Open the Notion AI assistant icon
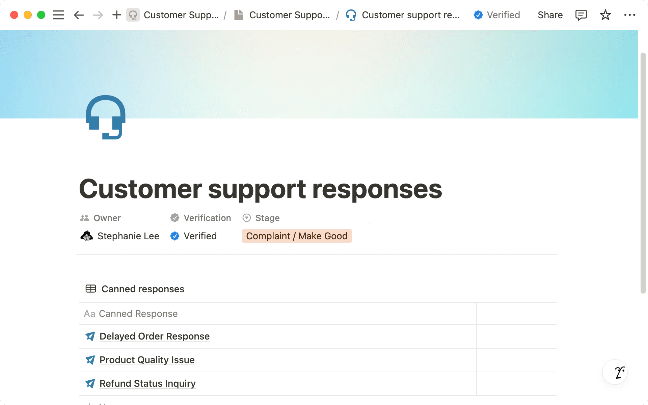This screenshot has width=648, height=405. click(615, 372)
